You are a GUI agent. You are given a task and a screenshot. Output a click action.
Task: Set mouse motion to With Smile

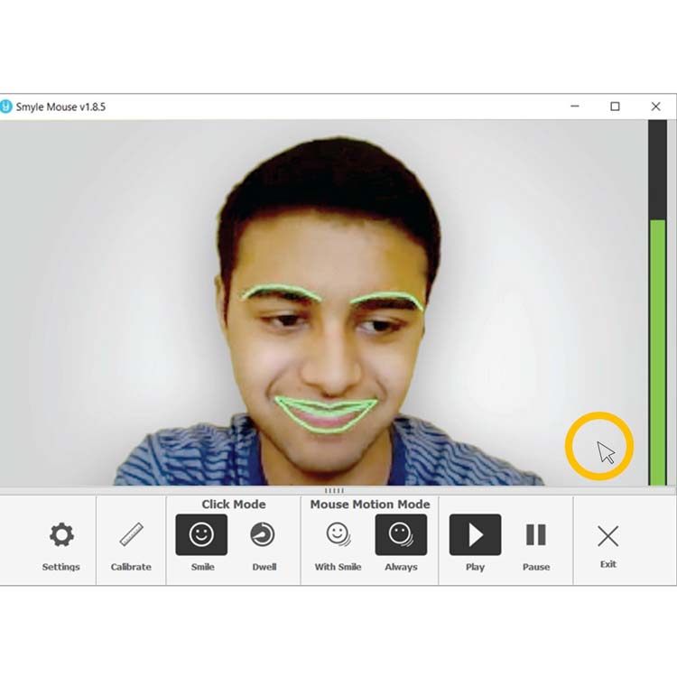point(338,535)
